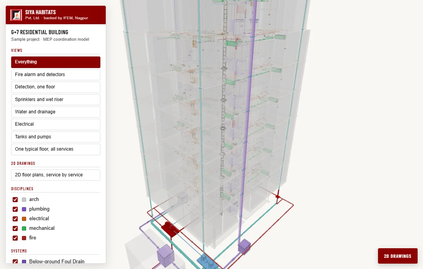Toggle Below-ground Foul Drain system checkbox

click(15, 261)
